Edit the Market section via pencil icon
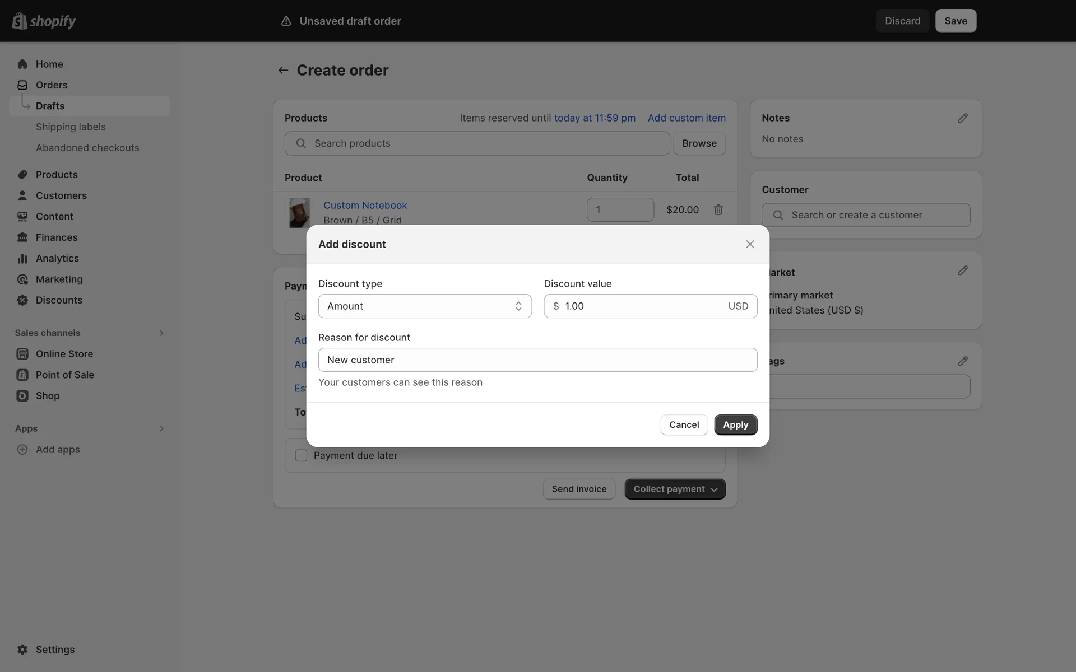Screen dimensions: 1076x672 point(962,270)
